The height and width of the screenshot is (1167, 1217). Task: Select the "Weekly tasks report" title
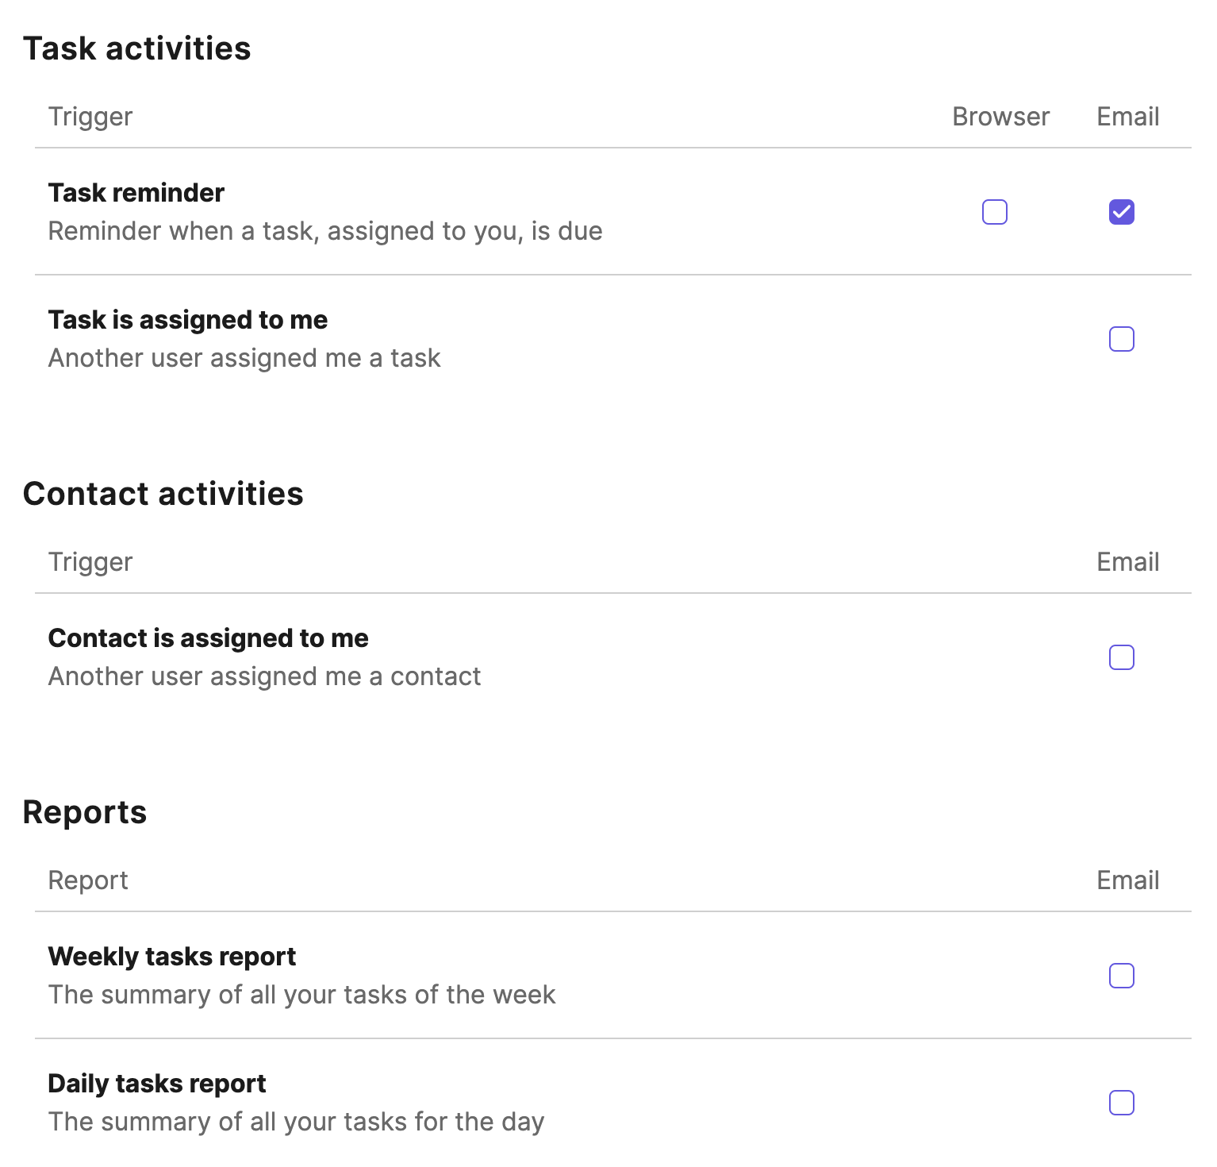click(x=172, y=957)
